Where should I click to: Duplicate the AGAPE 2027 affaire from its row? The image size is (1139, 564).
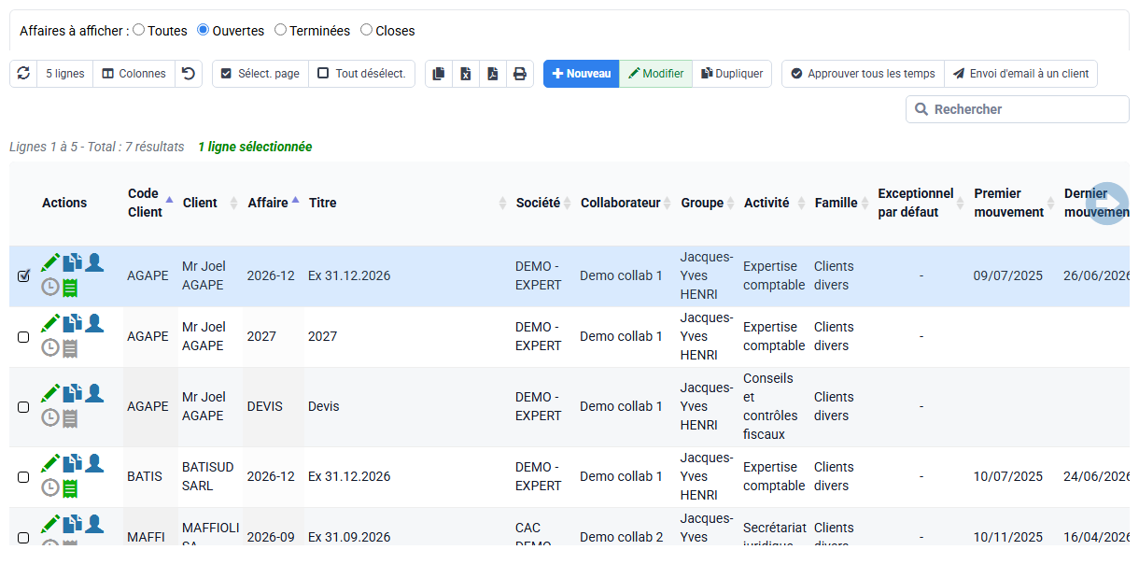point(72,323)
